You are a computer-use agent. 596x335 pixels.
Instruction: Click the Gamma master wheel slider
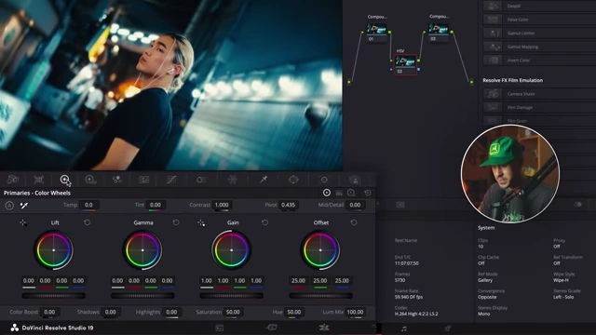tap(142, 296)
